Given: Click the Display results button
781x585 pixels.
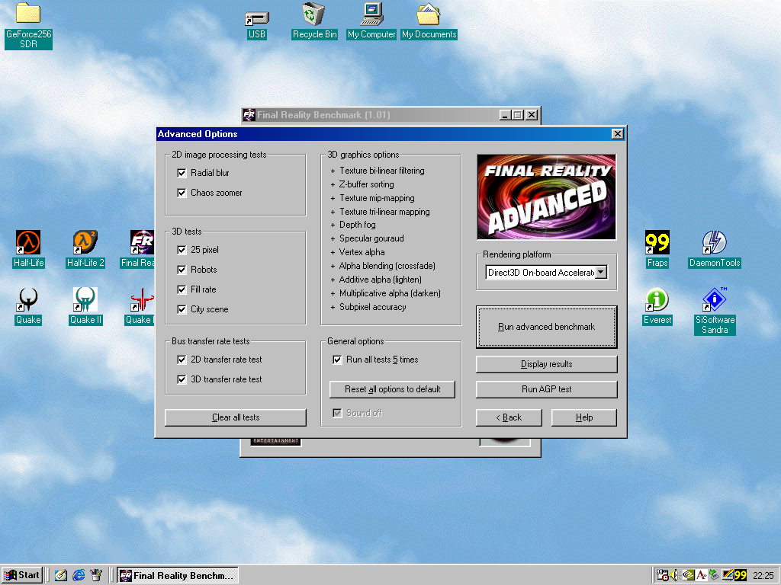Looking at the screenshot, I should 546,364.
